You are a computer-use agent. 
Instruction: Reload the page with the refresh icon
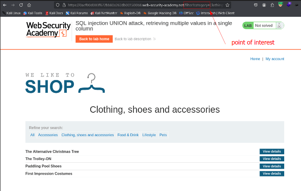point(21,5)
